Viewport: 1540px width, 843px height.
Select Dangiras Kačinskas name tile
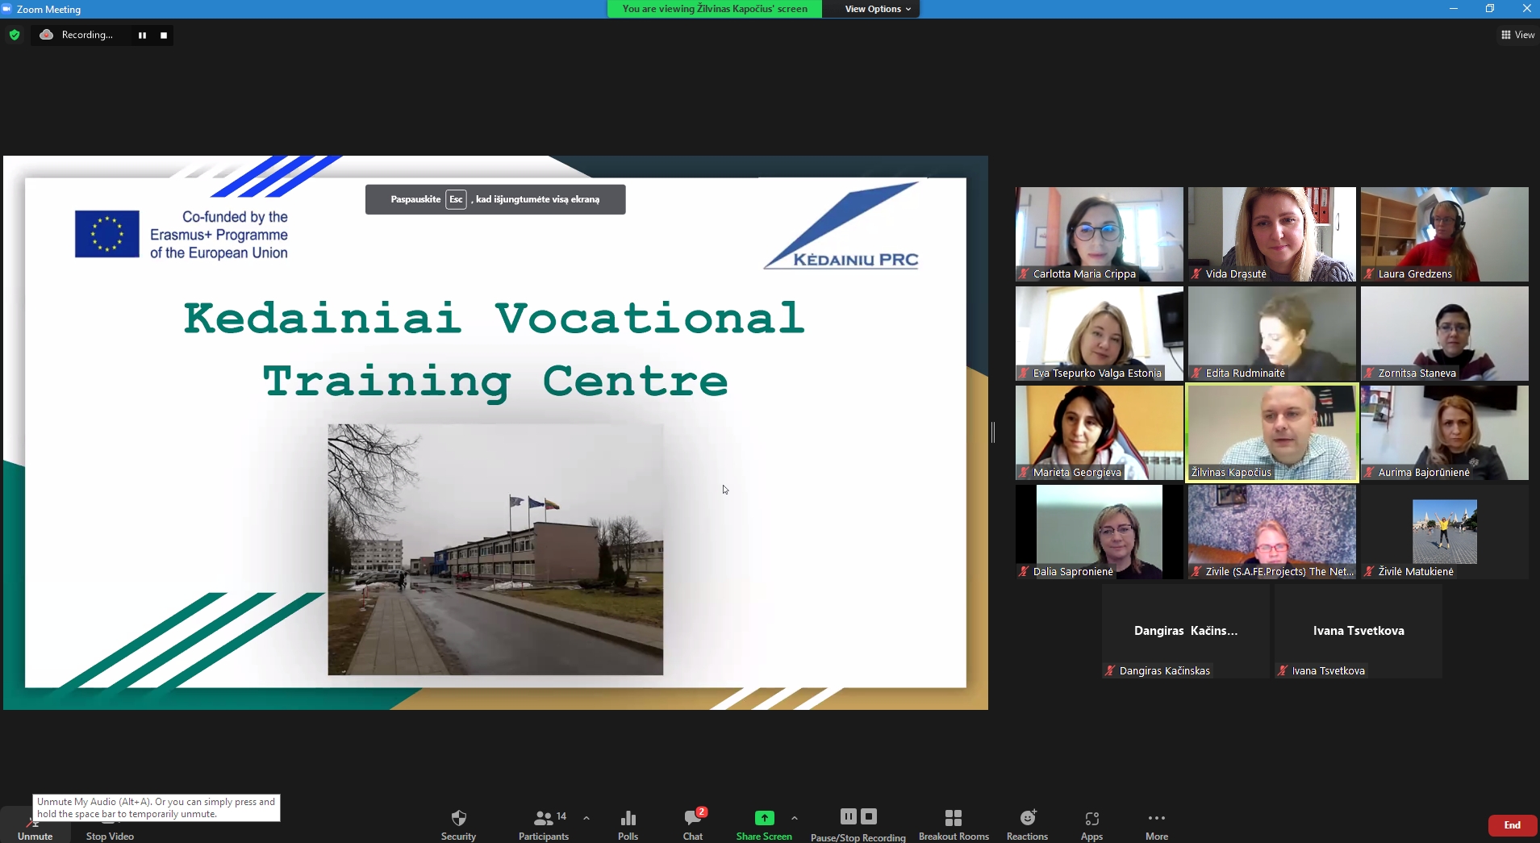pos(1186,631)
